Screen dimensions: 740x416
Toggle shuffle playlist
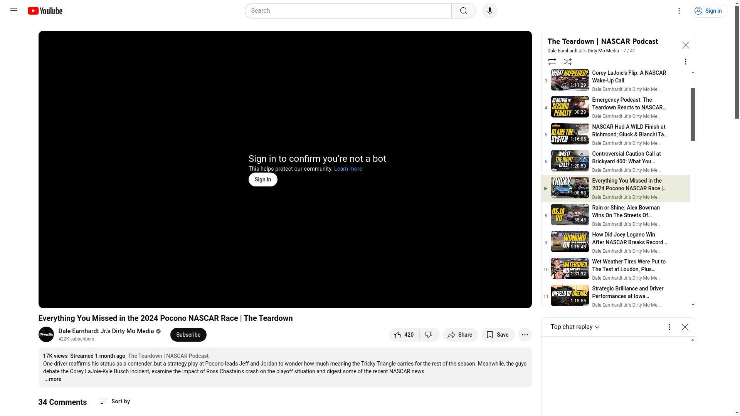(568, 62)
